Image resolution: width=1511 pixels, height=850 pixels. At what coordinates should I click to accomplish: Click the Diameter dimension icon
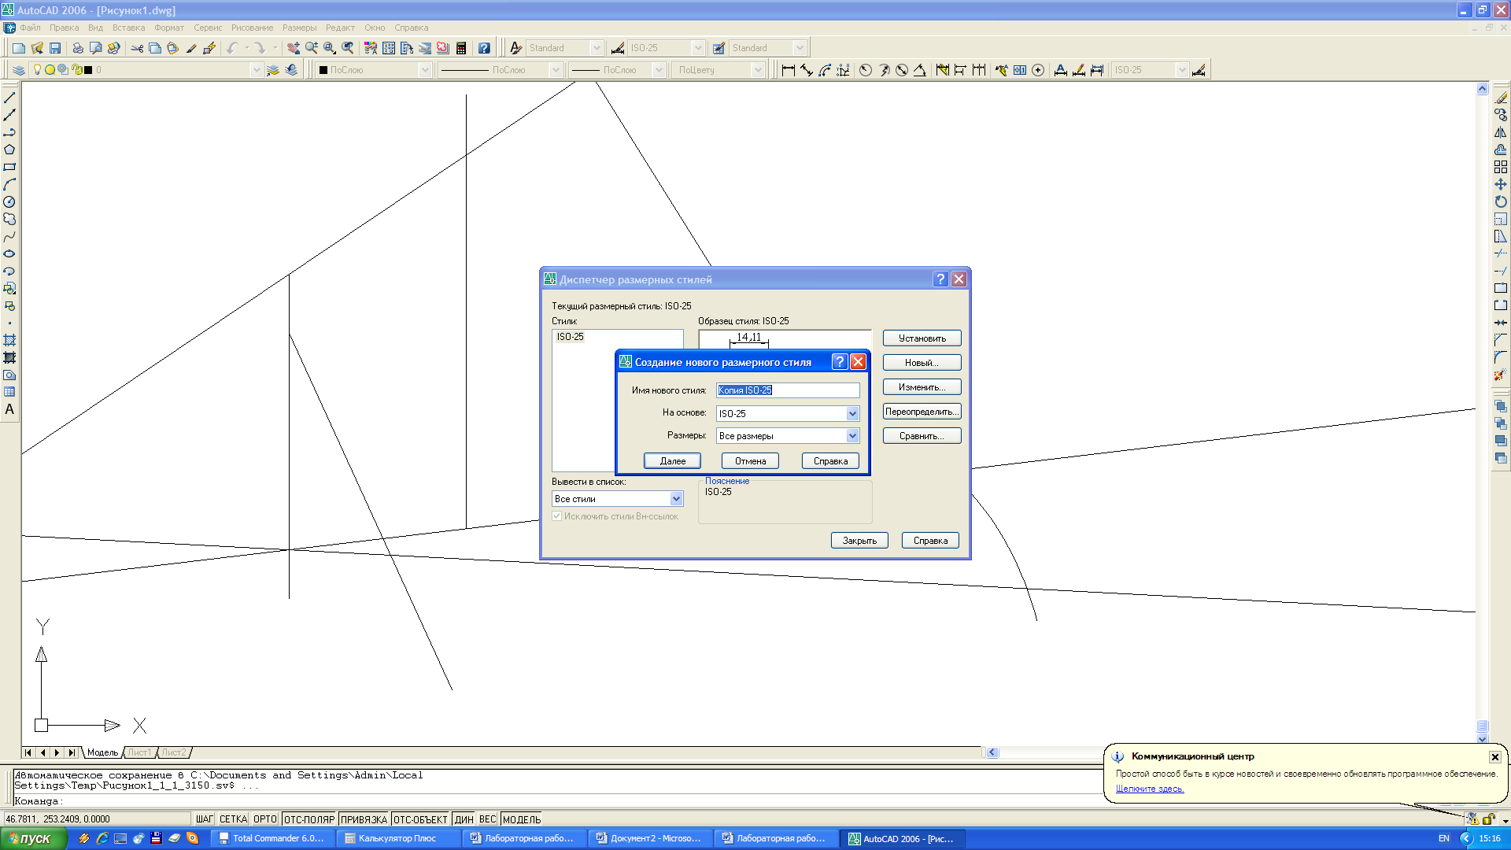click(x=902, y=70)
